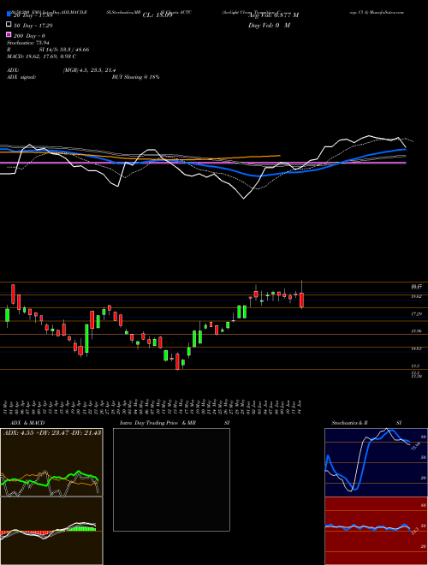This screenshot has height=565, width=428.
Task: Click the 'Avg Vol: 0.877 M' label
Action: 273,15
